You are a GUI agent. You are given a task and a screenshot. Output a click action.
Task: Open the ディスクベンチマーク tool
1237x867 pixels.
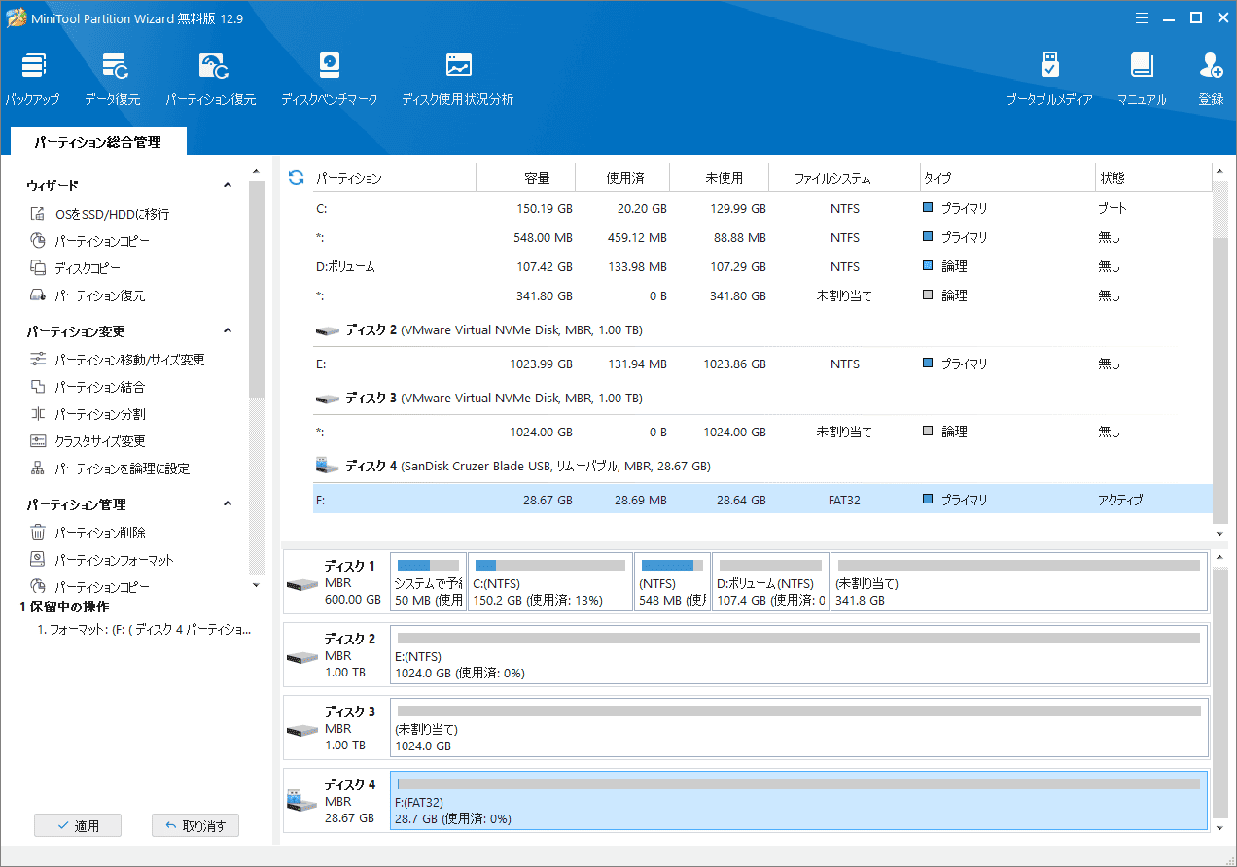point(330,80)
